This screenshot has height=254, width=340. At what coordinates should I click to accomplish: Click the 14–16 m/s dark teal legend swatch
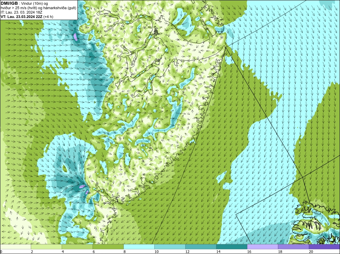click(x=232, y=247)
